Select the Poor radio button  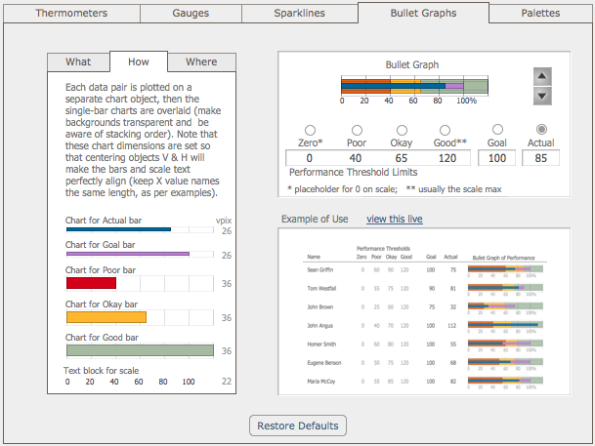click(357, 131)
